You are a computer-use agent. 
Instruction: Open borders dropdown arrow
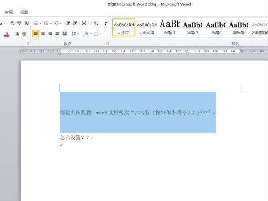pos(101,34)
